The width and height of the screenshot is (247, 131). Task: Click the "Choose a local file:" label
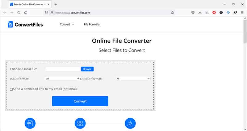click(23, 69)
